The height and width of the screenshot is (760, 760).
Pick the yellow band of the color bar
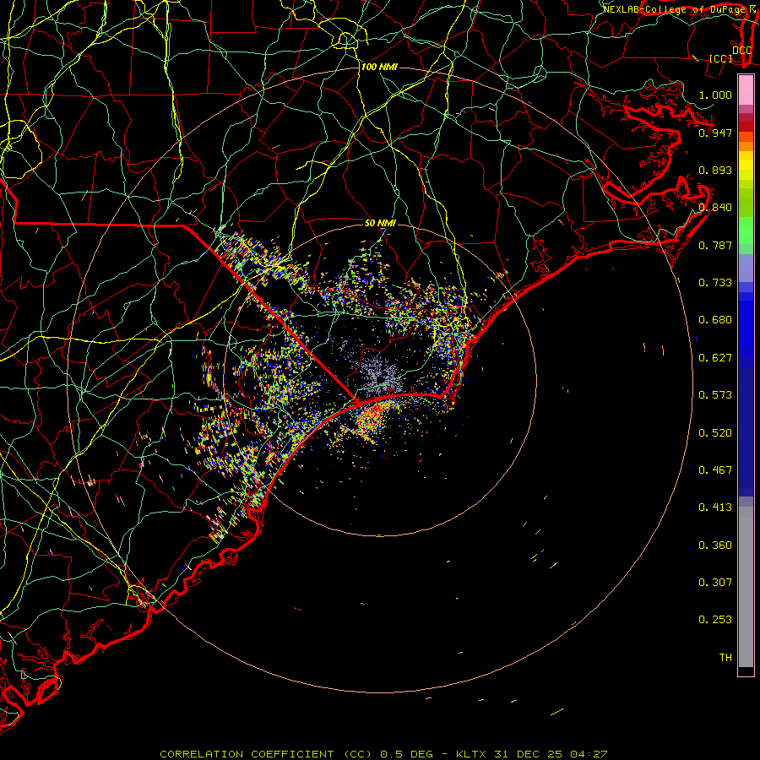click(x=746, y=166)
